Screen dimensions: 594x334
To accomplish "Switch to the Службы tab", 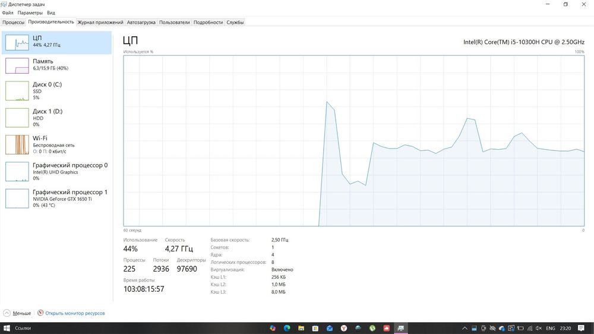I will [x=235, y=23].
